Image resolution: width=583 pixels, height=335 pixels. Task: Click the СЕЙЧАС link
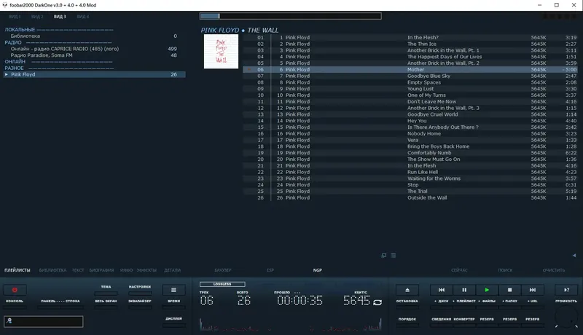460,270
